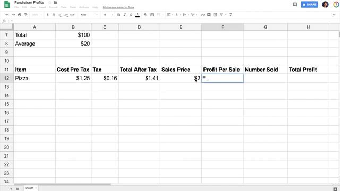Select the Total After Tax header cell

[139, 70]
